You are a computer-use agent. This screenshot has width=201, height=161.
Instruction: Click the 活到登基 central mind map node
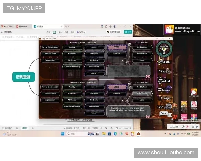pyautogui.click(x=23, y=77)
